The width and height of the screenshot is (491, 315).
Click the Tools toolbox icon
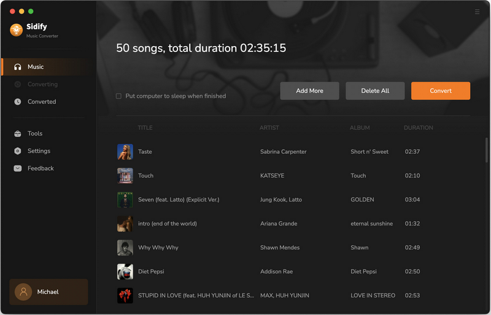[x=18, y=134]
